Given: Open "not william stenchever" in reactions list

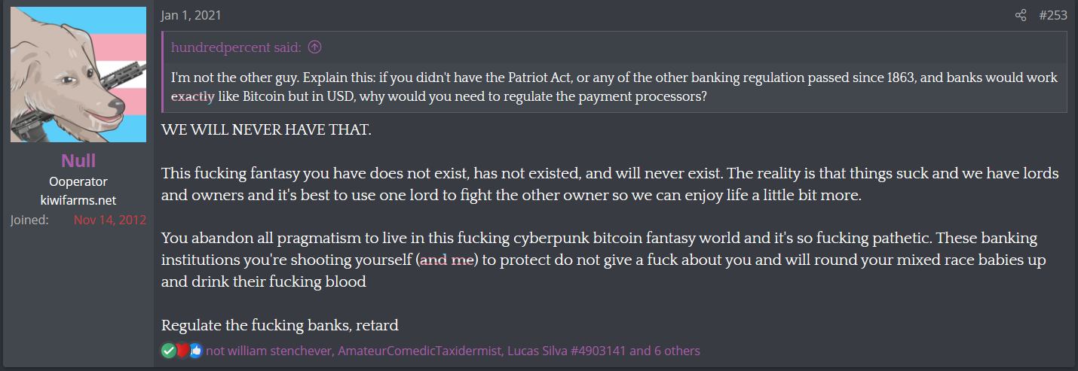Looking at the screenshot, I should tap(268, 351).
